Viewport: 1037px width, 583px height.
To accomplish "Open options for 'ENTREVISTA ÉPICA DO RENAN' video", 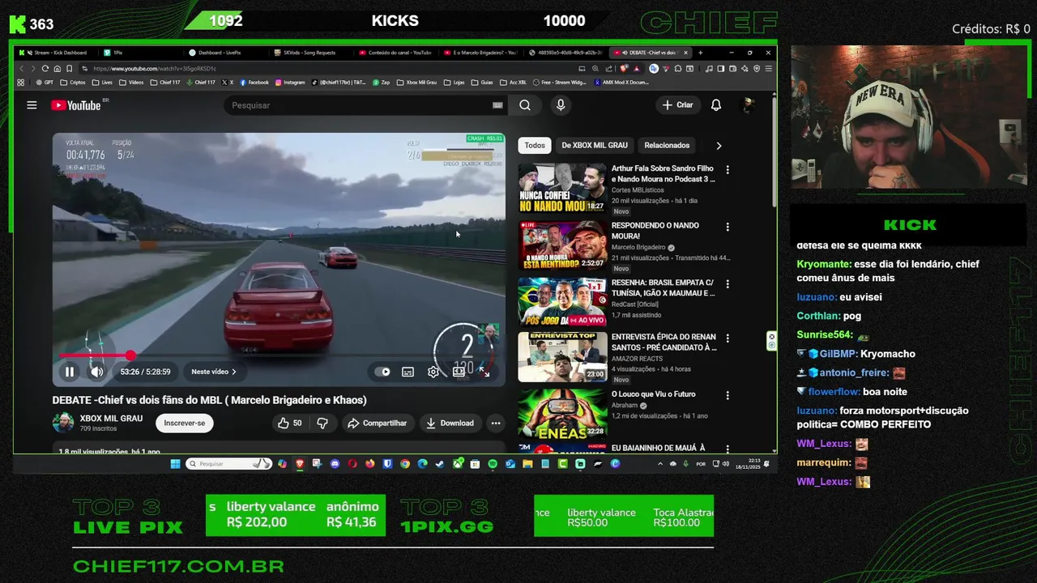I will [728, 338].
